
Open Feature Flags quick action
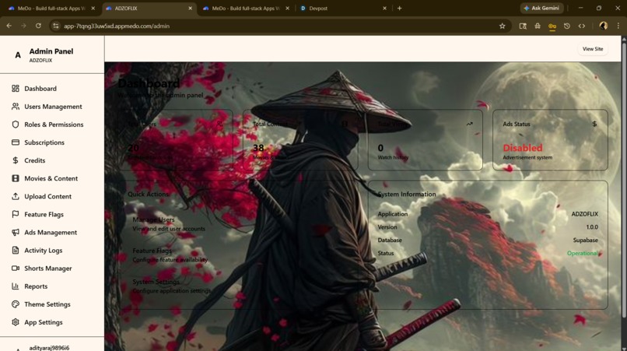(170, 255)
